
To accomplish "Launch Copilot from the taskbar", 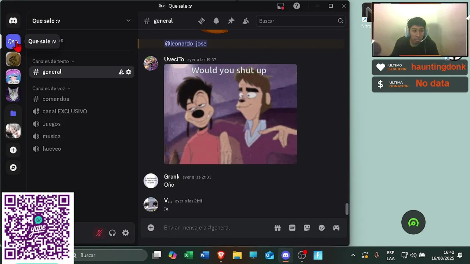I will pyautogui.click(x=173, y=255).
